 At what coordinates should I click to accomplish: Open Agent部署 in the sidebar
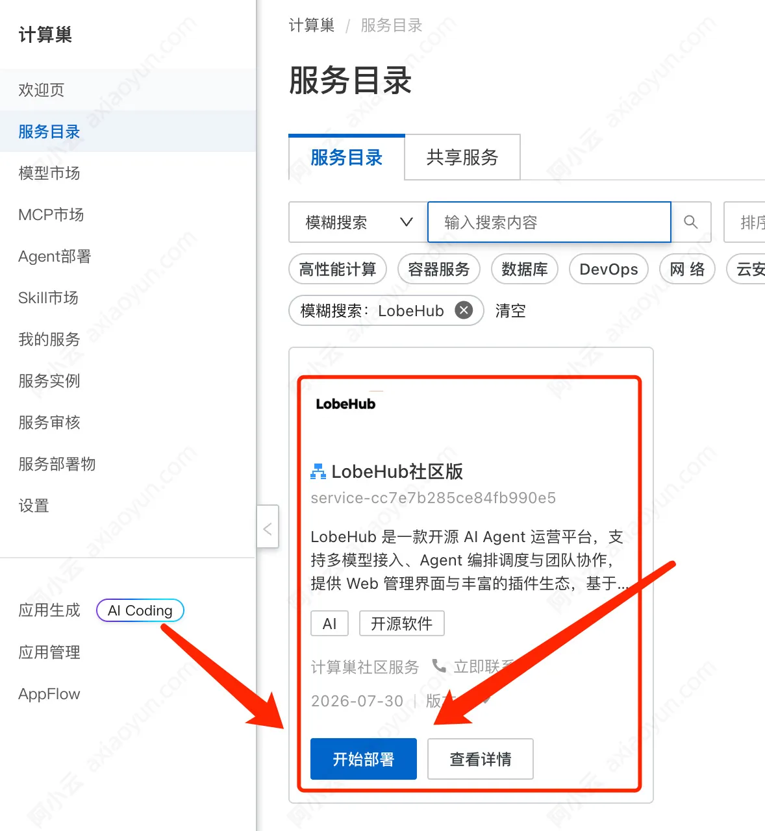point(128,256)
